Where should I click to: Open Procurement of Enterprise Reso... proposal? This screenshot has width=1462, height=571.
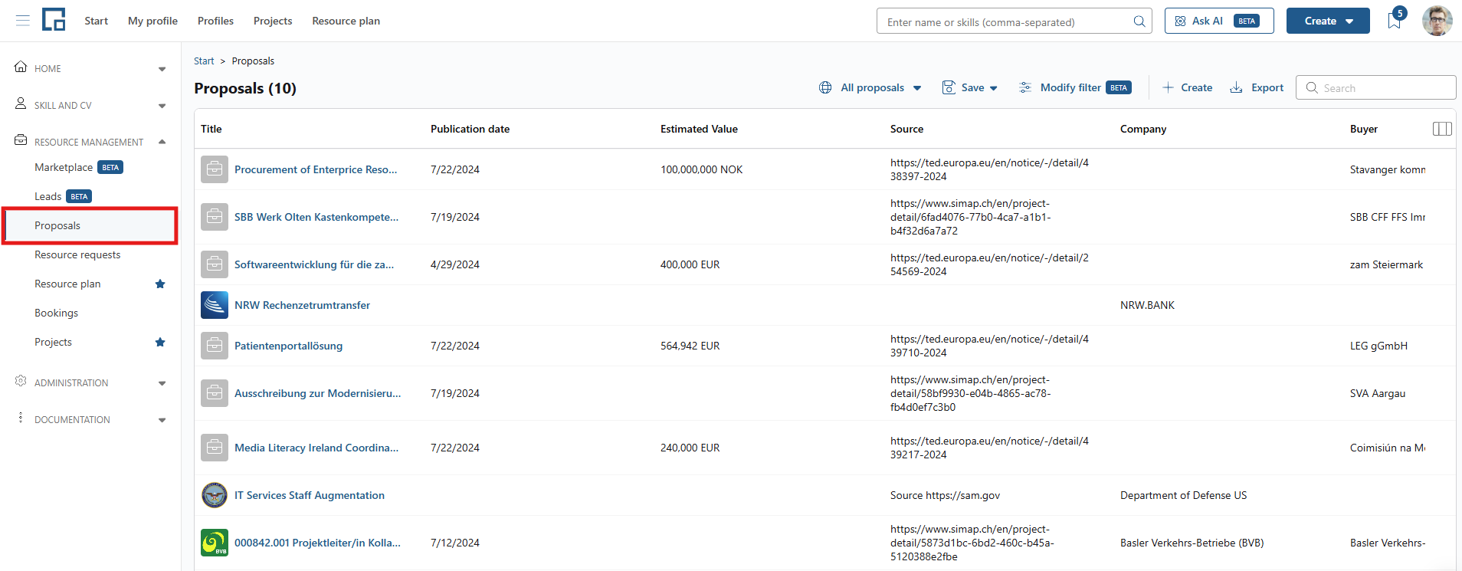click(x=316, y=169)
